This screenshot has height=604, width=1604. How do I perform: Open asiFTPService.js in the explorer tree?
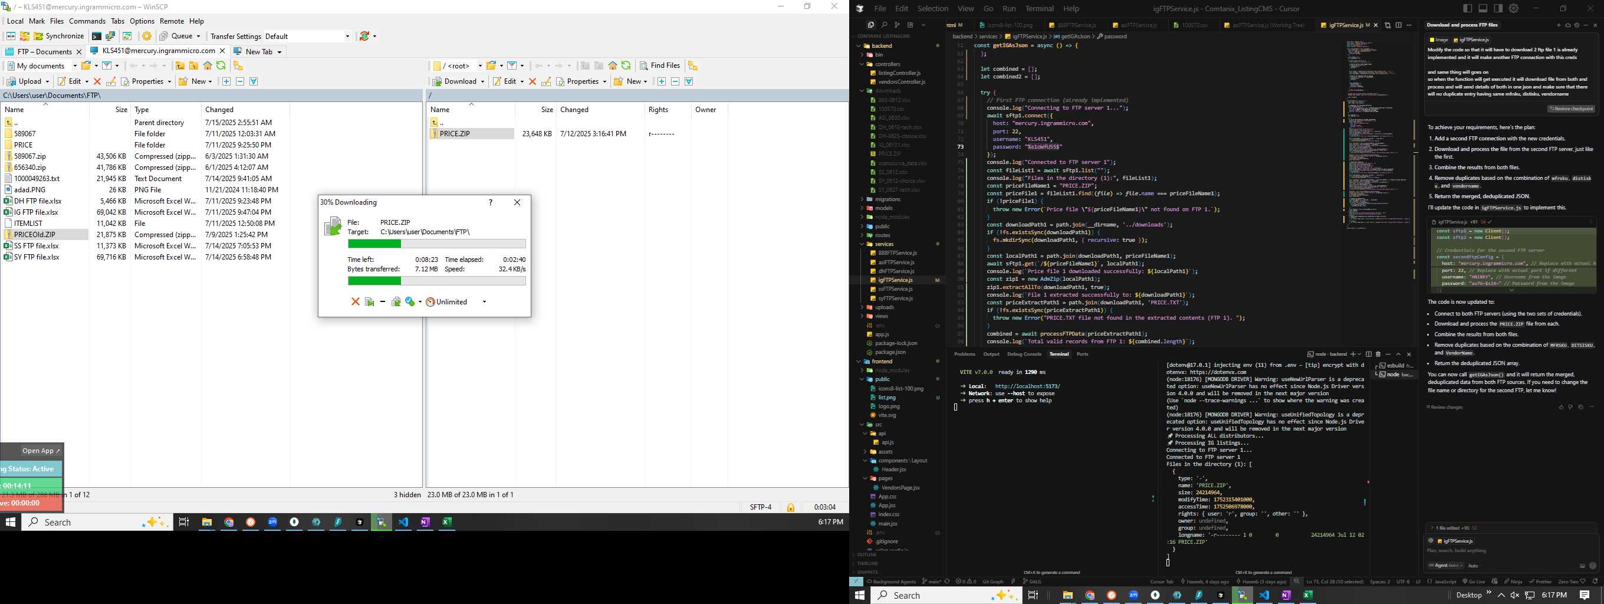click(895, 262)
